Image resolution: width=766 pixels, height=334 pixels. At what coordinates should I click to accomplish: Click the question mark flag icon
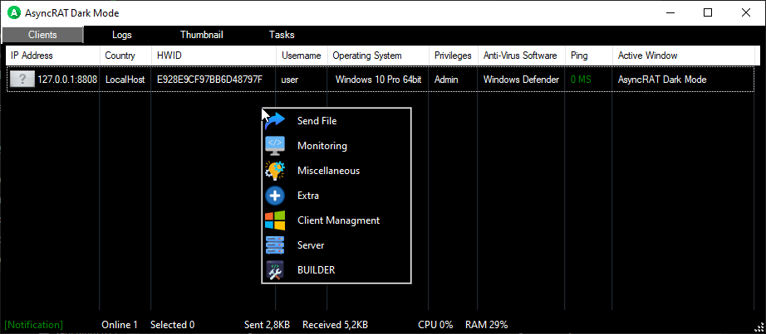pyautogui.click(x=22, y=80)
